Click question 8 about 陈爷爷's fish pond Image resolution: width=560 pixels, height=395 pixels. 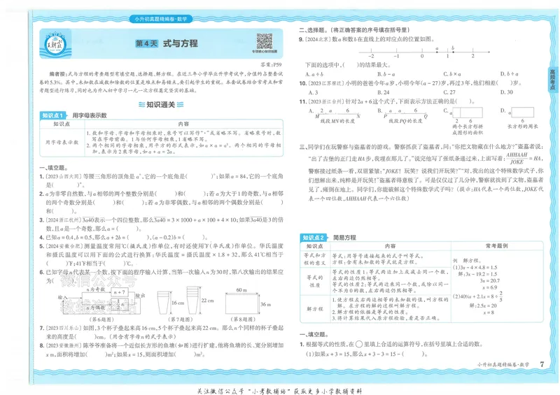point(162,350)
